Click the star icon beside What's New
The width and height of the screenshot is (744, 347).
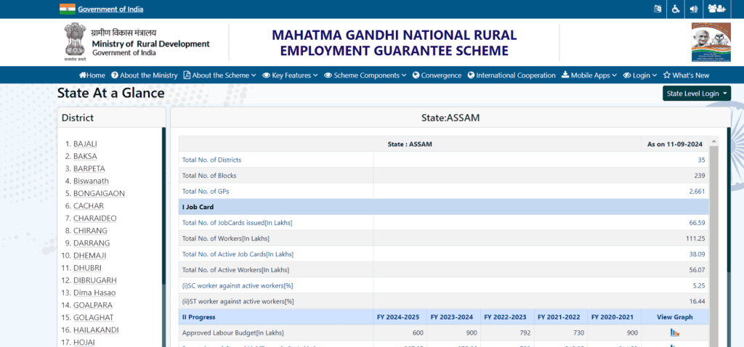click(667, 75)
